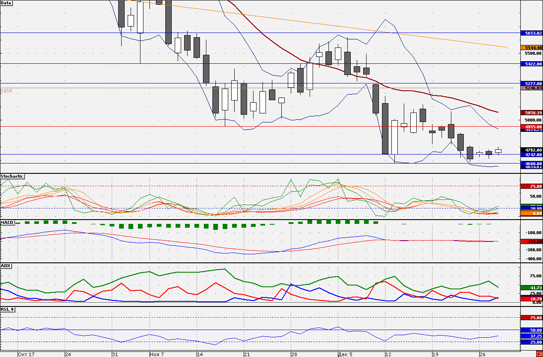Select the Дек 5 date marker
Screen dimensions: 543x357
click(345, 354)
